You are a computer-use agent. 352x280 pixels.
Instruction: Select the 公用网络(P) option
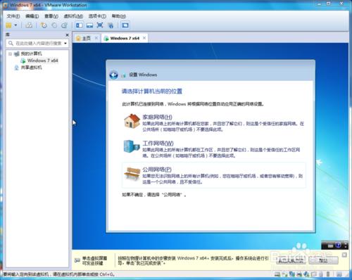214,175
